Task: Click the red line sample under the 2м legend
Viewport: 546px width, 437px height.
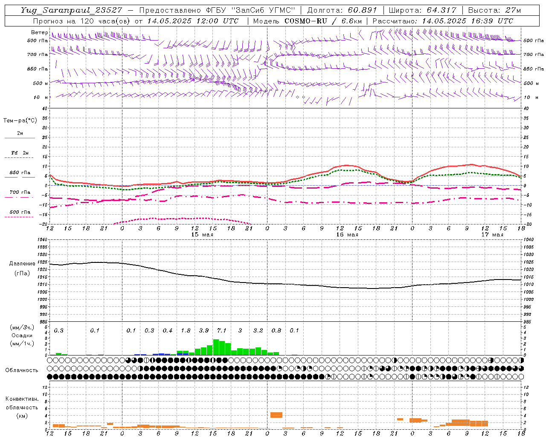Action: coord(20,138)
